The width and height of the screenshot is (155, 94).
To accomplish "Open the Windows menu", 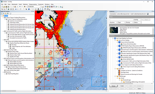I will [x=47, y=4].
